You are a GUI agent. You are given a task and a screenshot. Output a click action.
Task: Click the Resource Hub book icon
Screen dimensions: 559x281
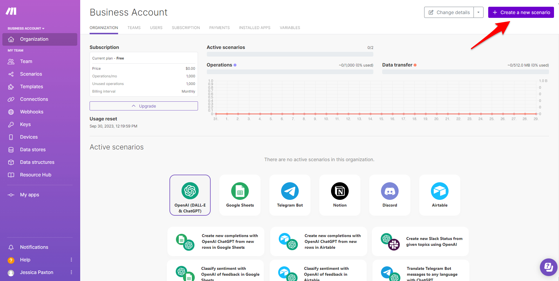pyautogui.click(x=11, y=175)
